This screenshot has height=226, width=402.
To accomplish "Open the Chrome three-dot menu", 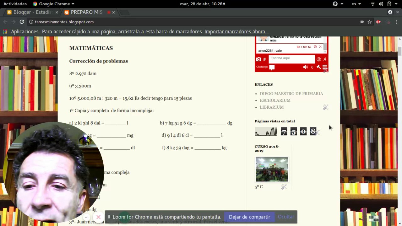I will point(397,22).
